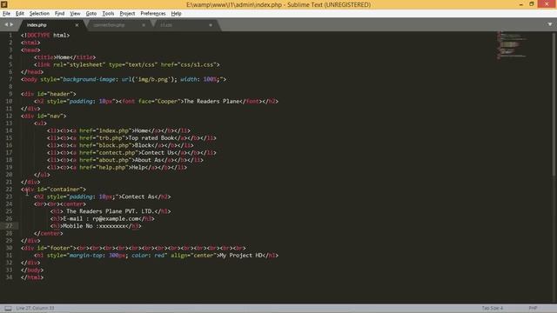Click 'E-mail : rp@example.com' on line 26
Screen dimensions: 557x313
pos(102,218)
